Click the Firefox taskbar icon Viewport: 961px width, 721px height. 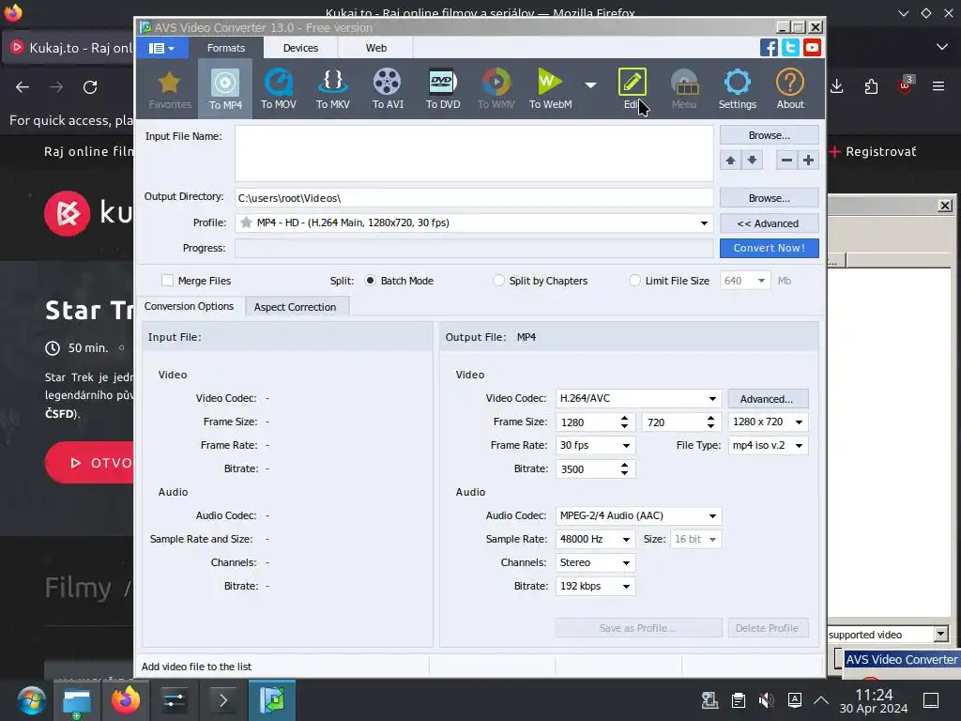125,699
